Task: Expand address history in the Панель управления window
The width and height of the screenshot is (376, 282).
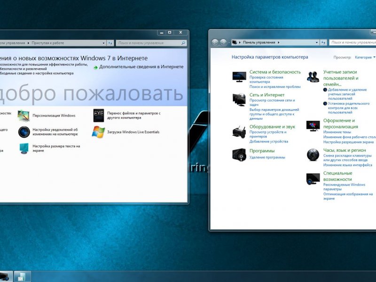Action: coord(317,42)
